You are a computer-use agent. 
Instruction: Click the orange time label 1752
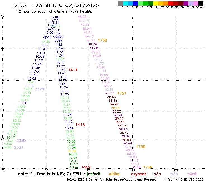[102, 40]
